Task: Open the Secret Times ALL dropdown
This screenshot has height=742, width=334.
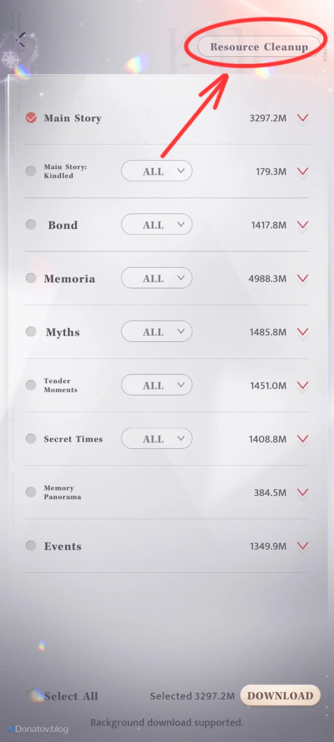Action: [157, 439]
